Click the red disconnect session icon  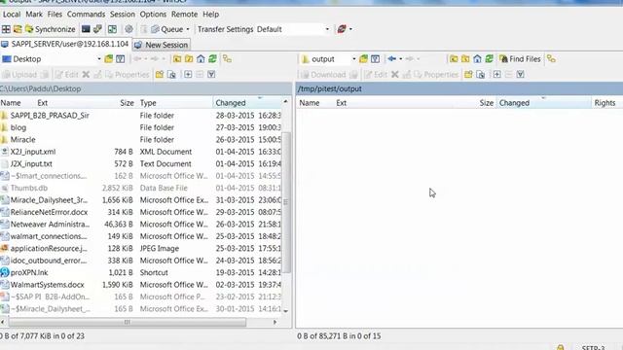click(x=342, y=29)
